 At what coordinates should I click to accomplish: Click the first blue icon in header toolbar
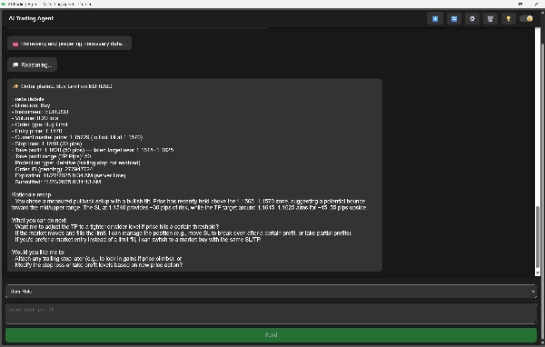435,19
